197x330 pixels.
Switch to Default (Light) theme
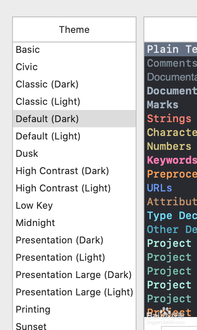pyautogui.click(x=74, y=136)
